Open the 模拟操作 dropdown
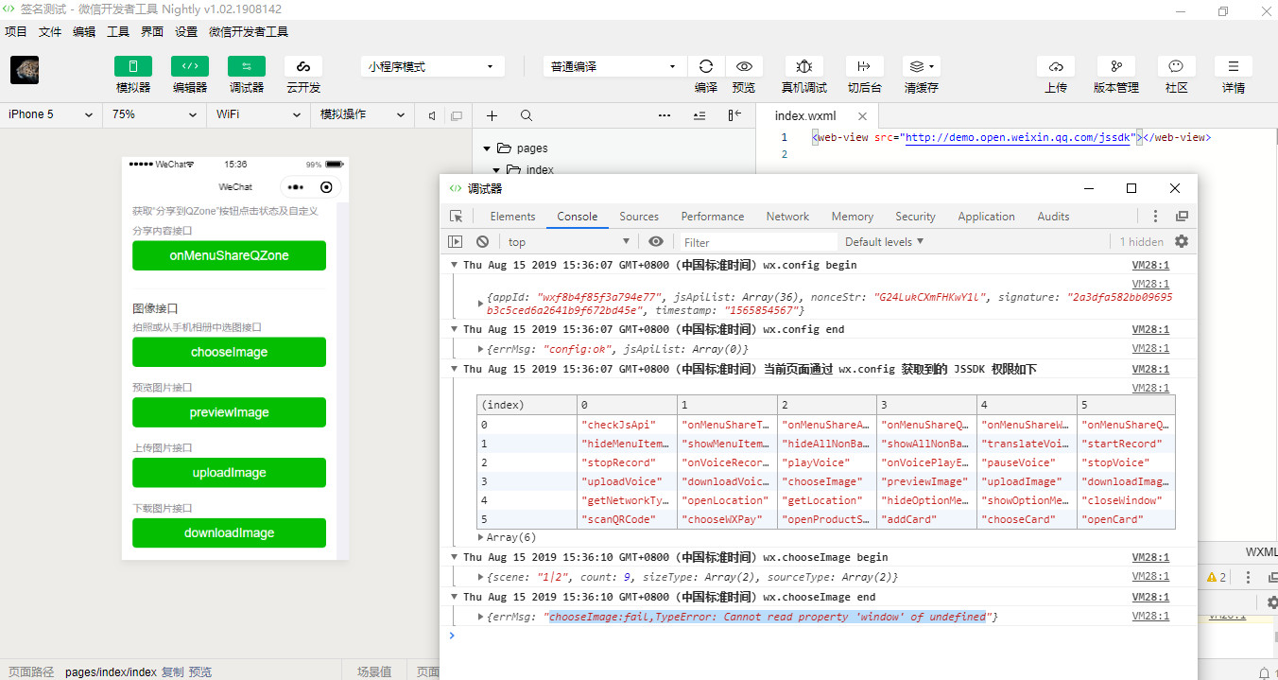The image size is (1278, 680). pos(362,114)
